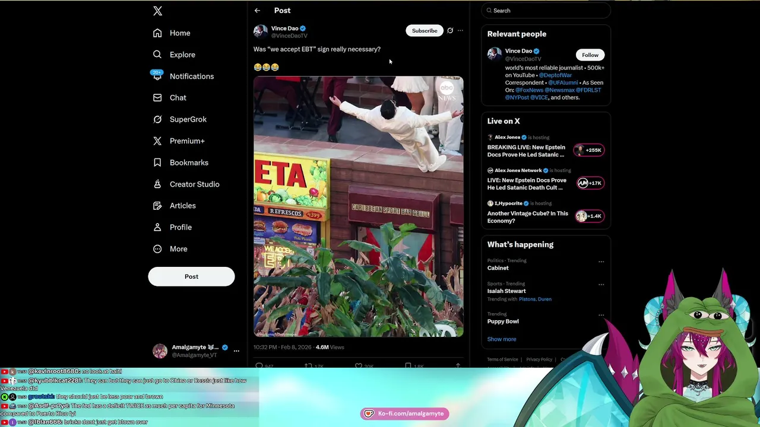Open options dots for Puppy Bowl trend
This screenshot has height=427, width=760.
601,315
